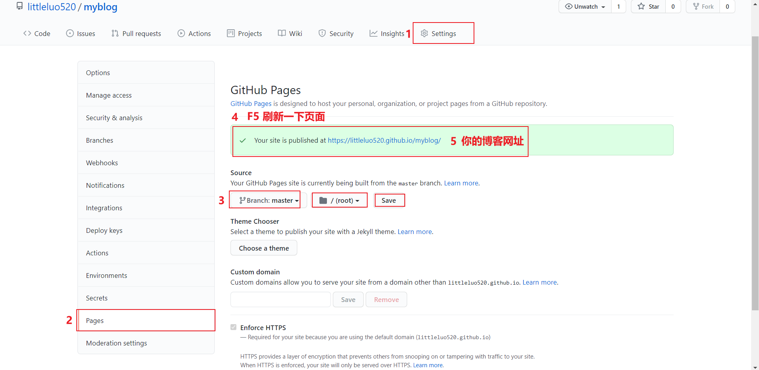Click the Issues circle icon
Screen dimensions: 759x370
pyautogui.click(x=70, y=34)
